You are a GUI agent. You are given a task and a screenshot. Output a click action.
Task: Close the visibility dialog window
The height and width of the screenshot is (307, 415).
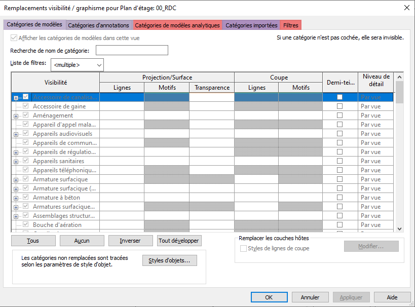click(x=406, y=8)
